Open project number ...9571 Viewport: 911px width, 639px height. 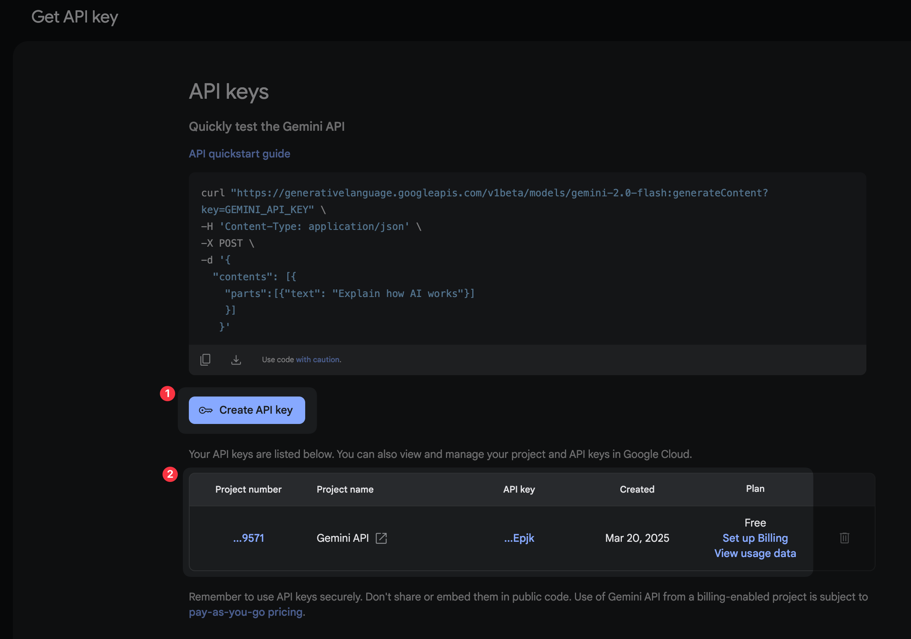point(248,538)
